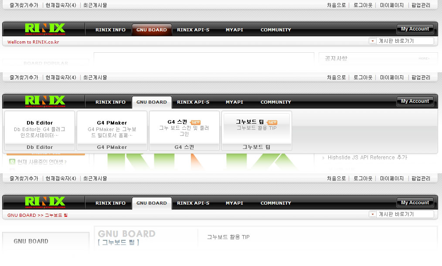
Task: Click My Account button in the breadcrumb header
Action: [x=415, y=203]
